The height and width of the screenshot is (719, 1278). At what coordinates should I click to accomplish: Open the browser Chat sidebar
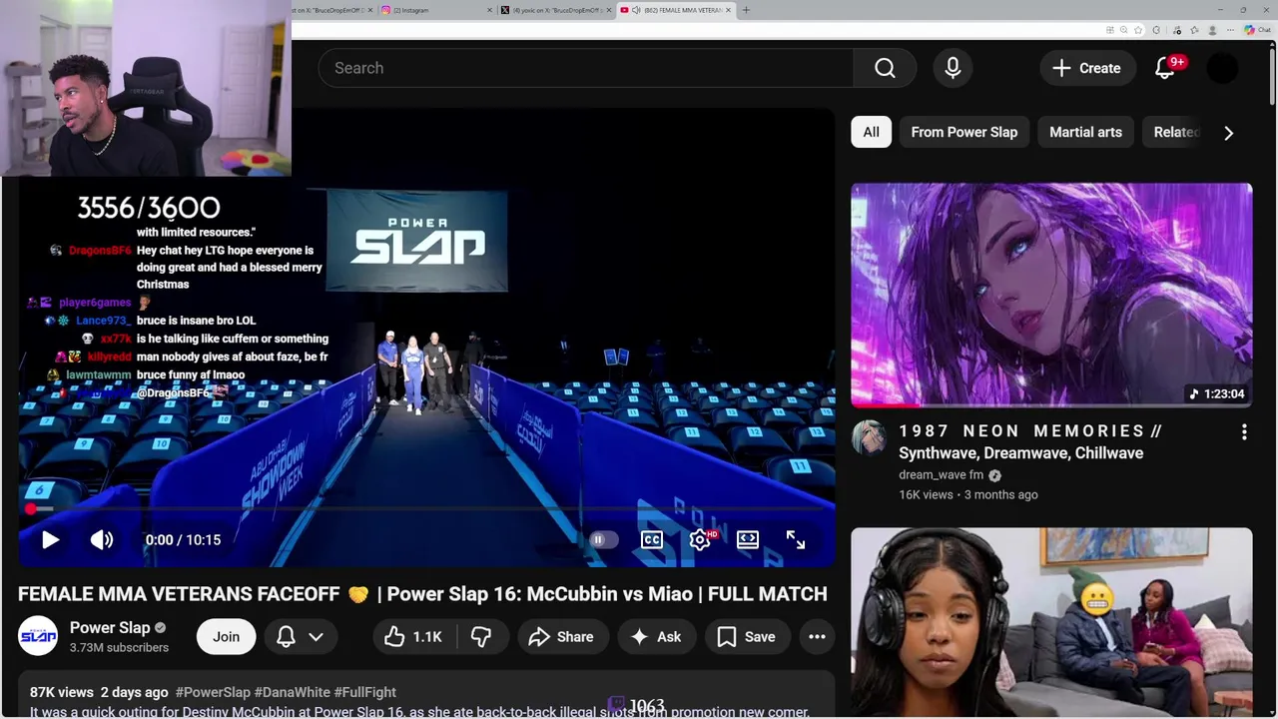(1257, 30)
